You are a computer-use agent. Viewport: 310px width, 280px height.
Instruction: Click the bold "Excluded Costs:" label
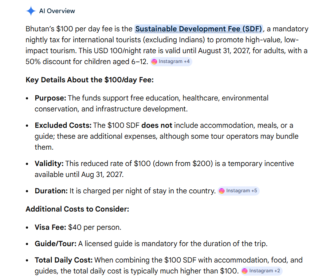pos(63,125)
